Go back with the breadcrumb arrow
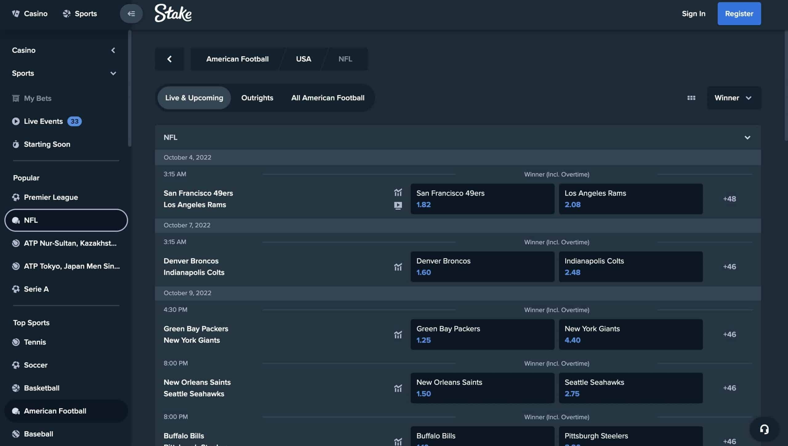 169,59
